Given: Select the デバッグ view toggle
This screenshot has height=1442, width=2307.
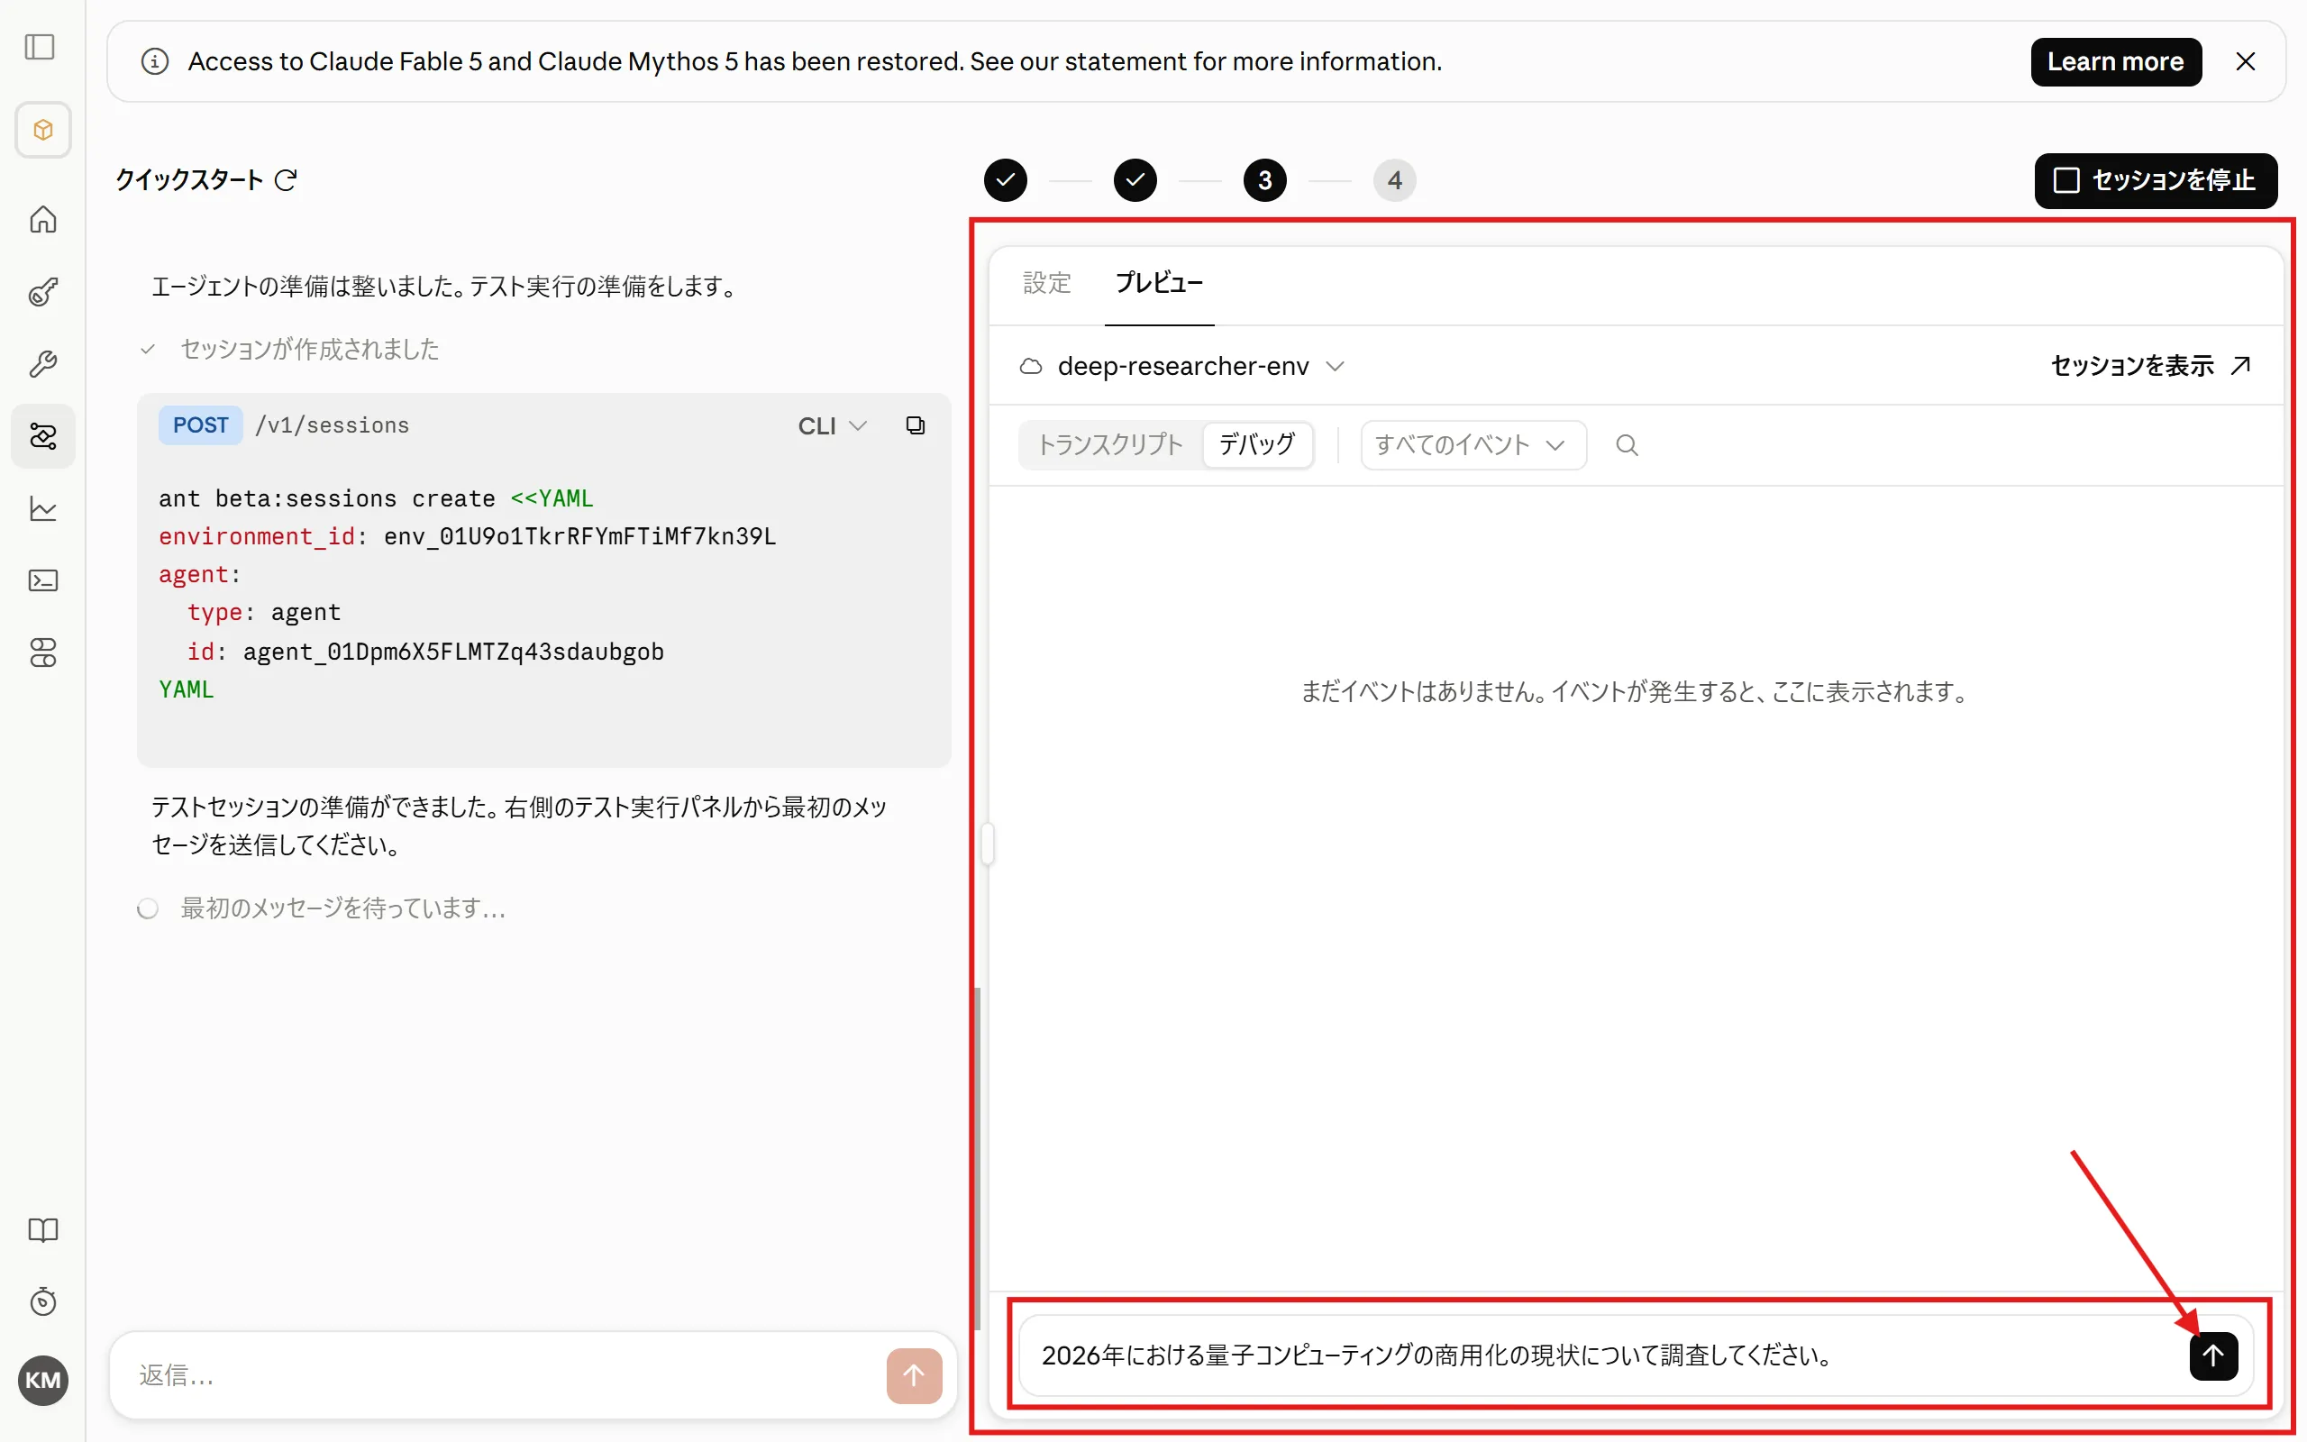Looking at the screenshot, I should click(x=1256, y=445).
